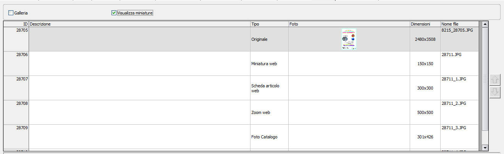Image resolution: width=504 pixels, height=154 pixels.
Task: Open the photo thumbnail in row 28705
Action: (x=349, y=39)
